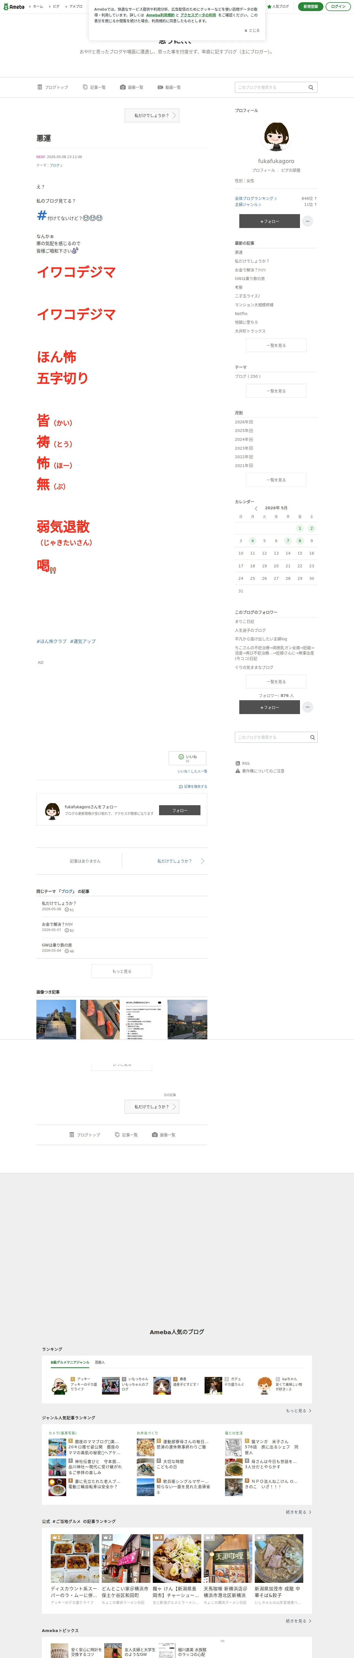Click まりこ日記 in the follower list

[x=244, y=622]
